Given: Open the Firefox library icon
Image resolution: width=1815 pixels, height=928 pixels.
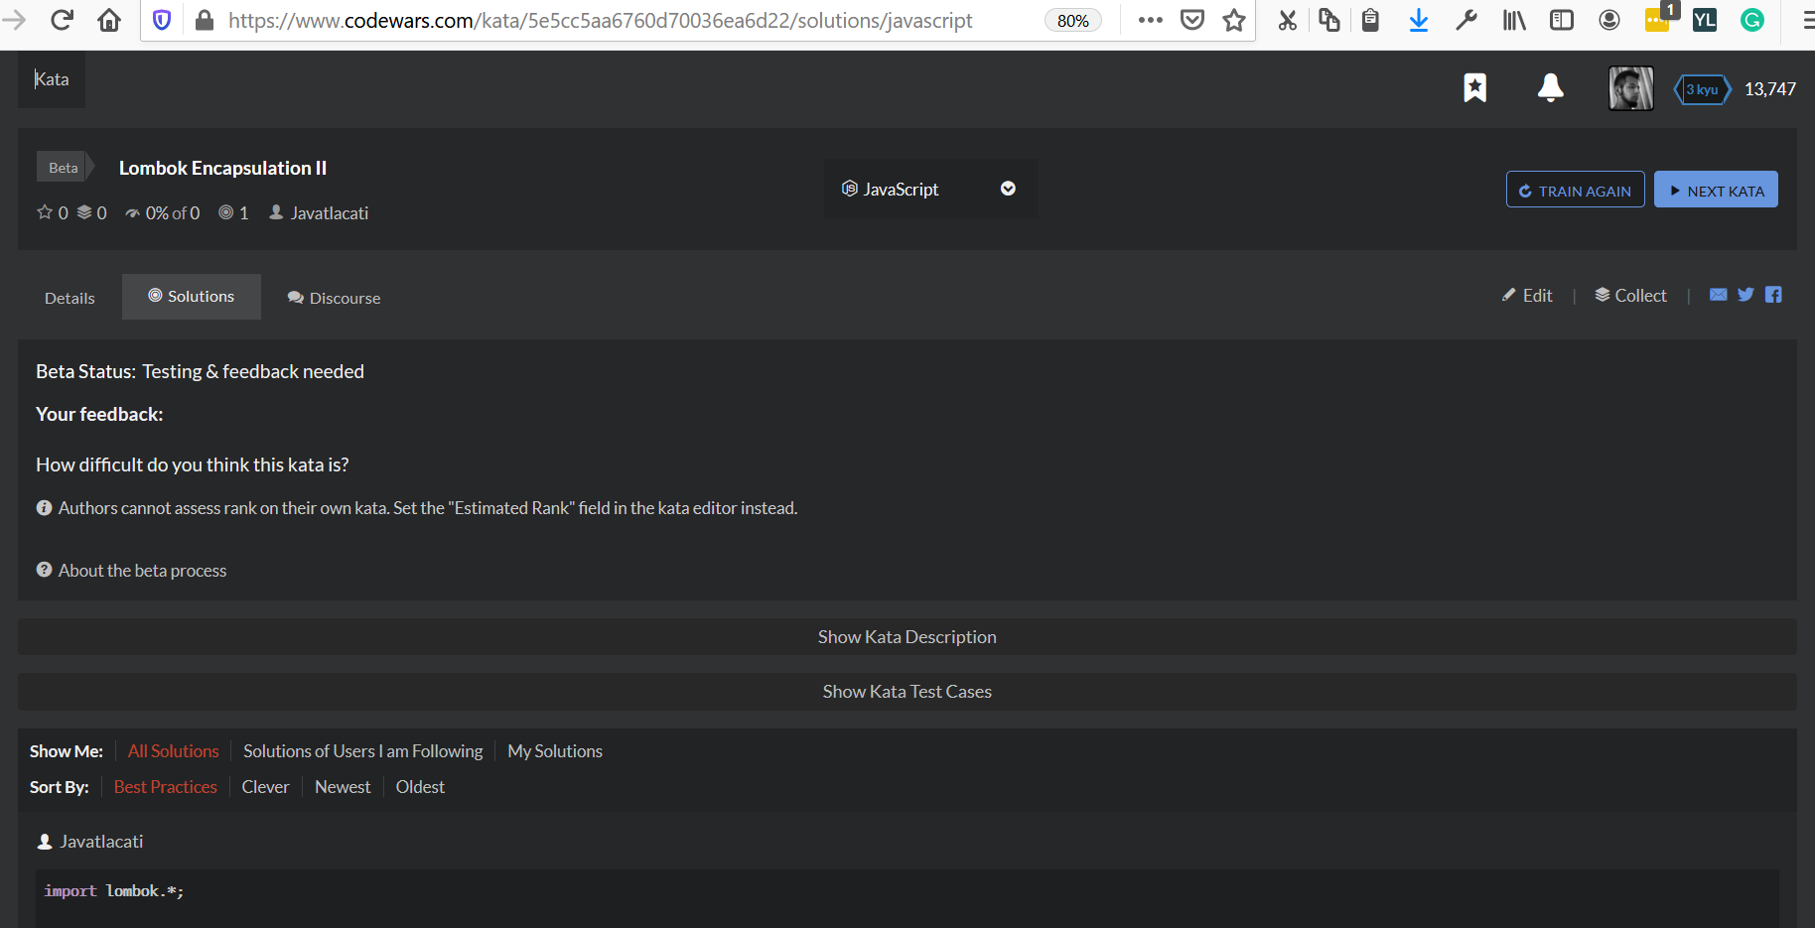Looking at the screenshot, I should [1514, 20].
